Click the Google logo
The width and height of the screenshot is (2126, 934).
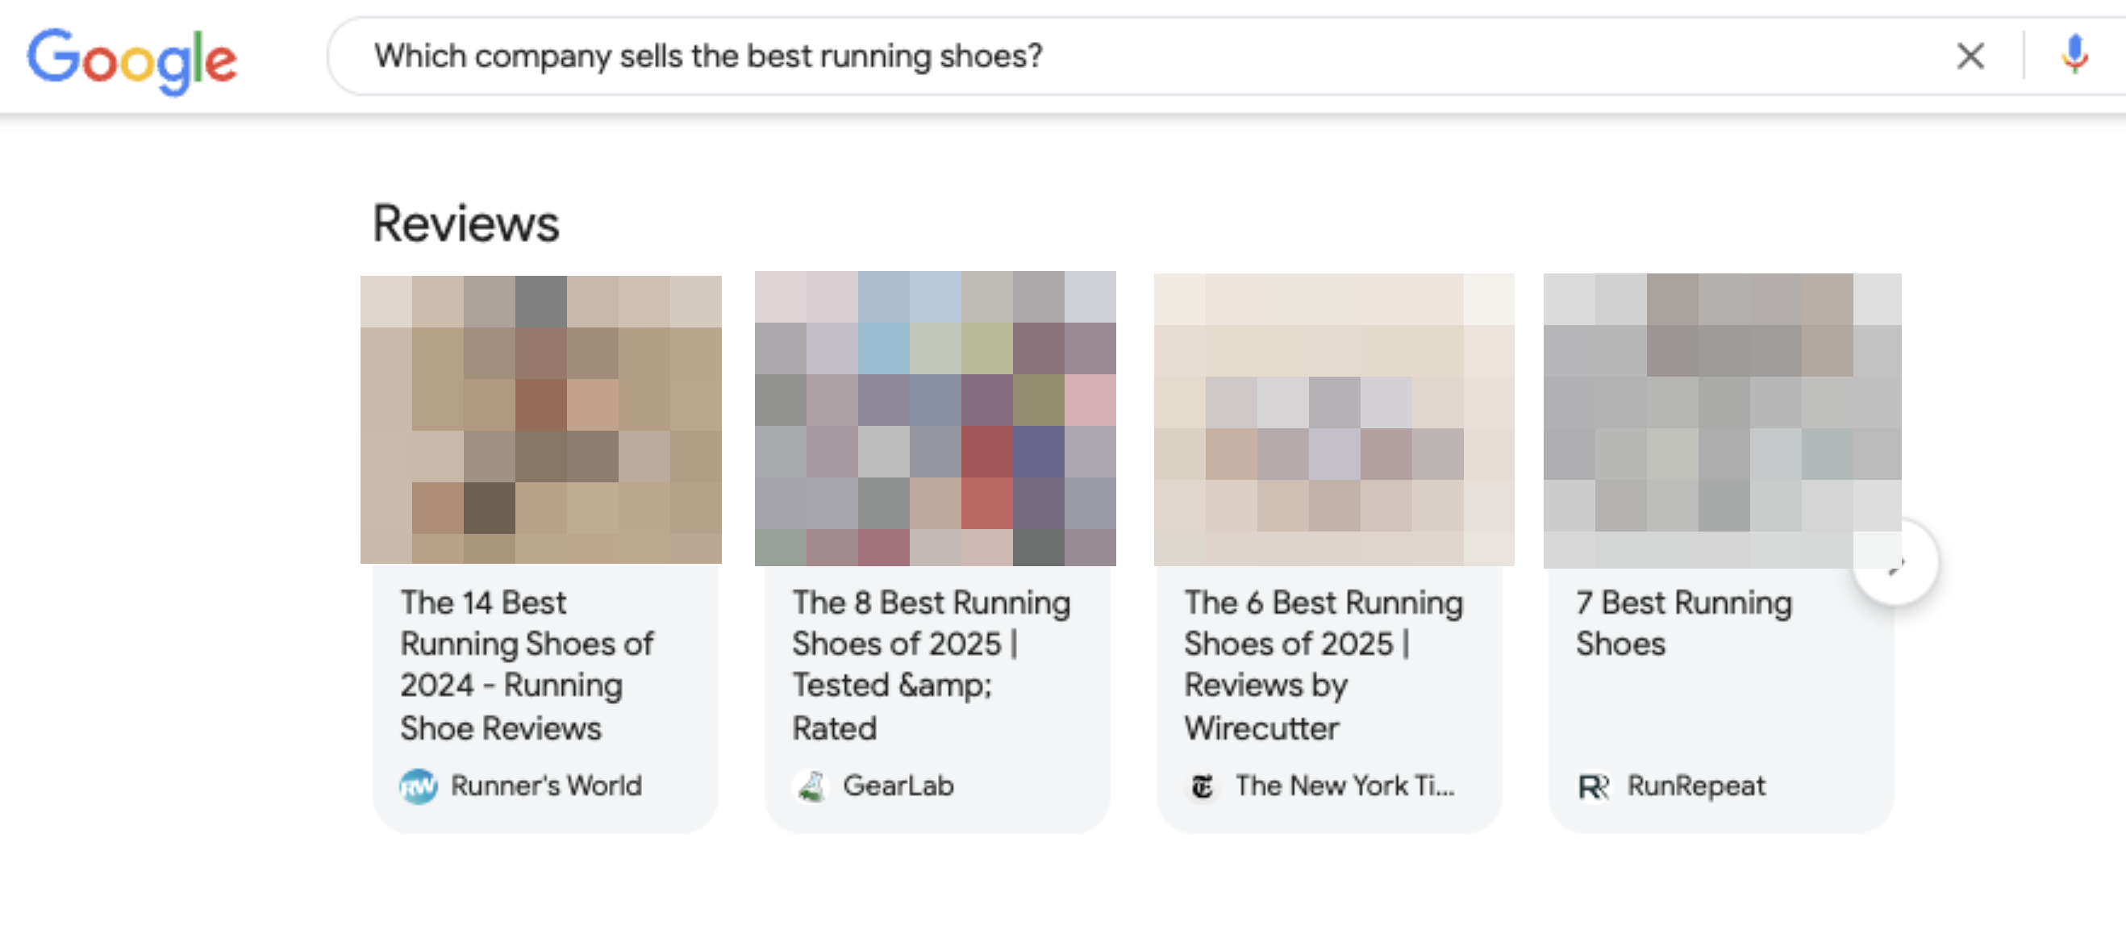[x=132, y=60]
